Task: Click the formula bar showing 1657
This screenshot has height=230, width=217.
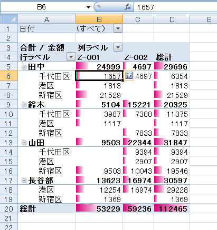Action: click(x=175, y=7)
